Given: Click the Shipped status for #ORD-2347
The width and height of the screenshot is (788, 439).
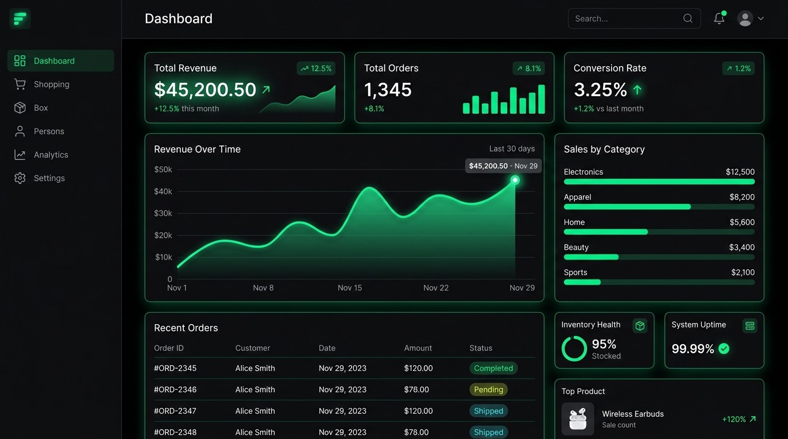Looking at the screenshot, I should (x=488, y=411).
